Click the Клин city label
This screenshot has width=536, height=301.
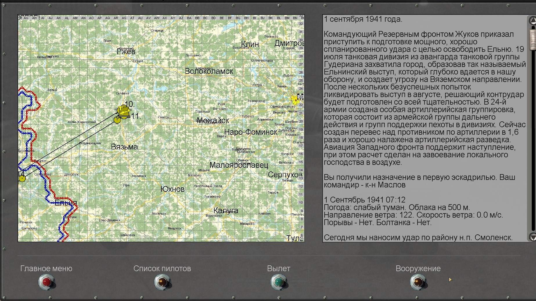(x=250, y=44)
